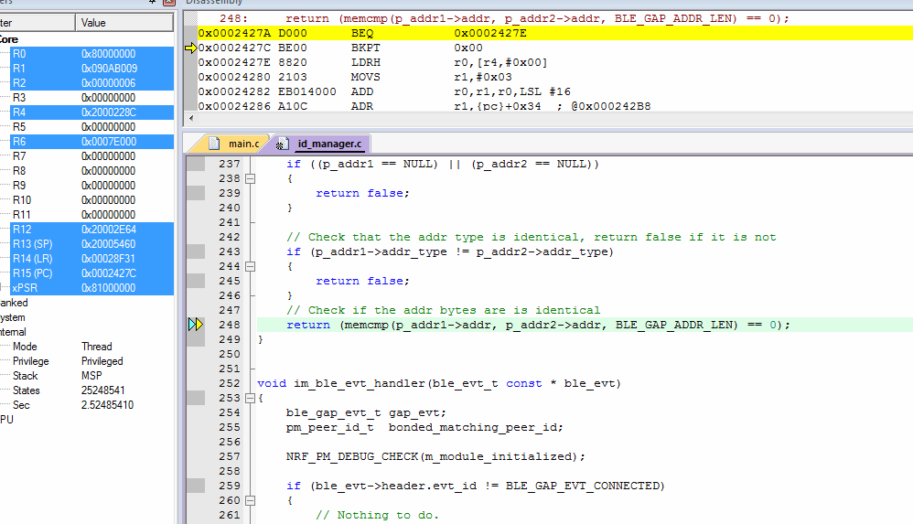Select the R4 register row

tap(92, 112)
